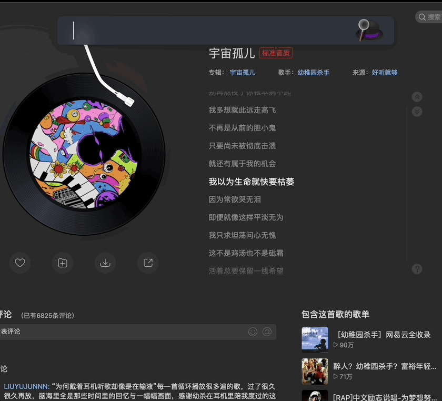
Task: Click the 标准音质 quality badge
Action: pos(276,53)
